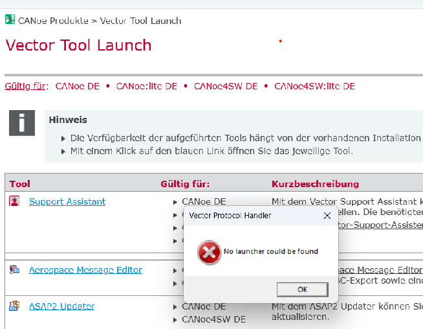Image resolution: width=423 pixels, height=329 pixels.
Task: Click CANoe:lite DE in the red validity line
Action: pos(146,86)
